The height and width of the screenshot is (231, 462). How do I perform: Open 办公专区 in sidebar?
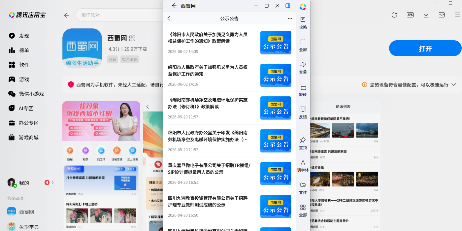click(x=24, y=123)
